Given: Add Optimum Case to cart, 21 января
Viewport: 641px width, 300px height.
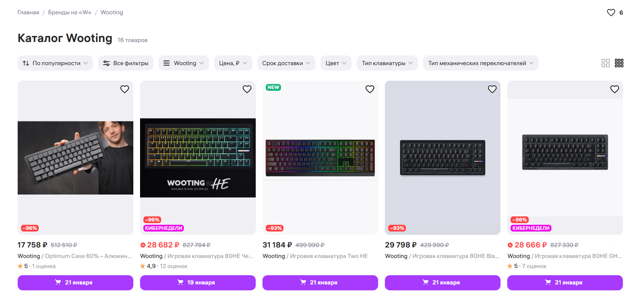Looking at the screenshot, I should pyautogui.click(x=75, y=282).
